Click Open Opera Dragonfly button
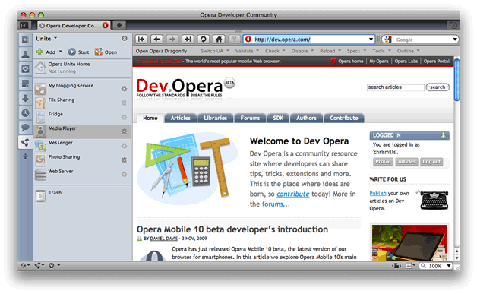 pos(161,51)
